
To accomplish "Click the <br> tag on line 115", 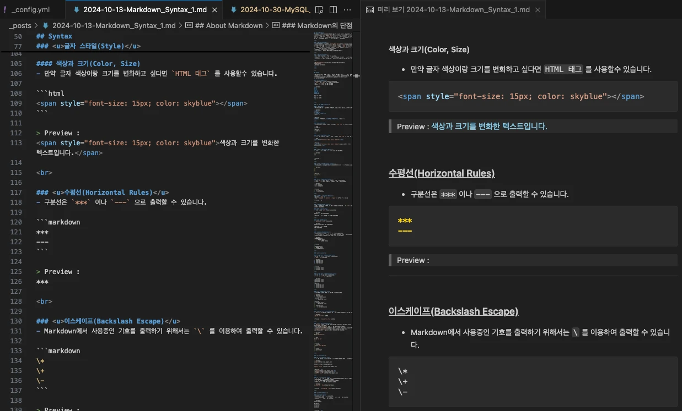I will [44, 173].
